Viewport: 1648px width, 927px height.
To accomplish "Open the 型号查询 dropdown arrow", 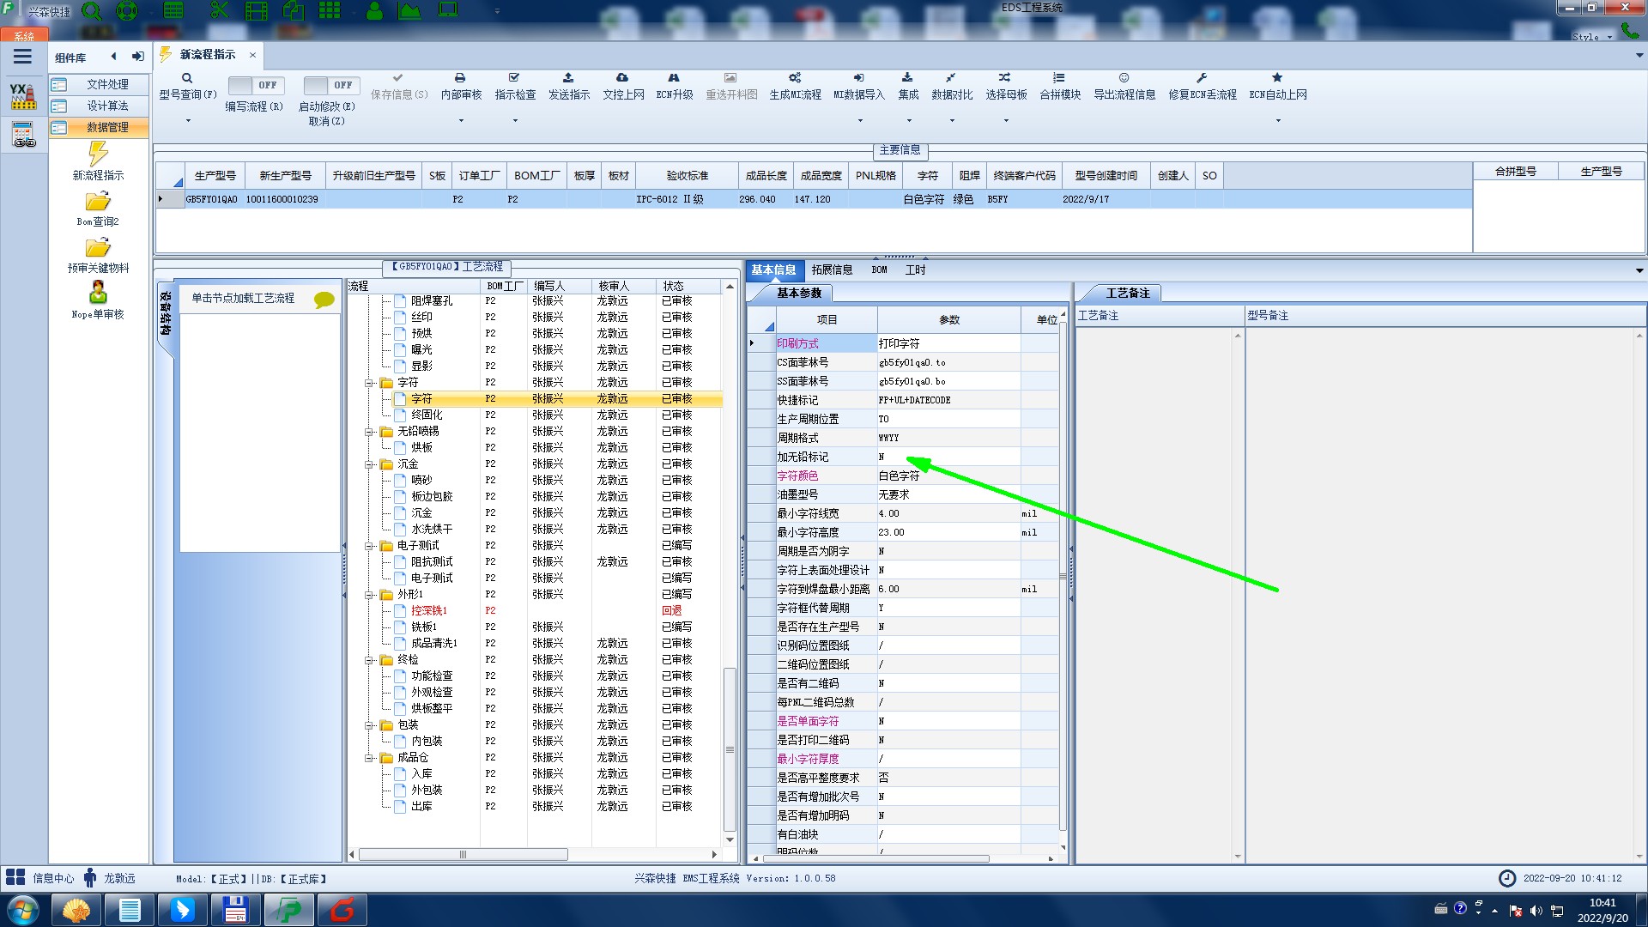I will click(188, 121).
